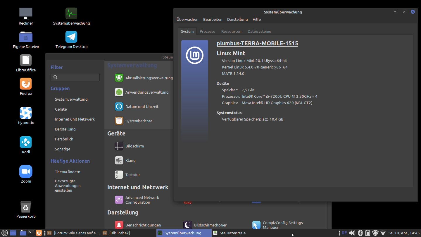Image resolution: width=421 pixels, height=237 pixels.
Task: Open Datum und Uhrzeit clock icon
Action: [x=119, y=107]
